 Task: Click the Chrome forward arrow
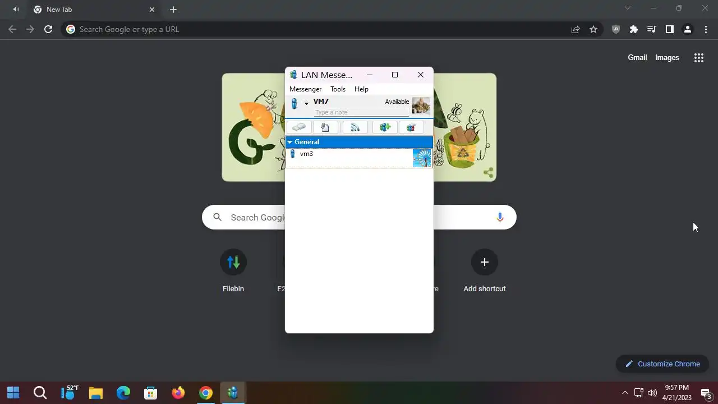pyautogui.click(x=30, y=29)
